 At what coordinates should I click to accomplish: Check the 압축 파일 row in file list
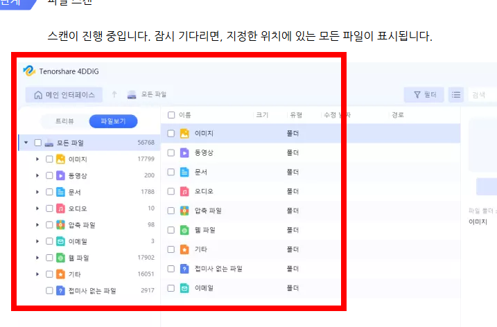pyautogui.click(x=171, y=211)
